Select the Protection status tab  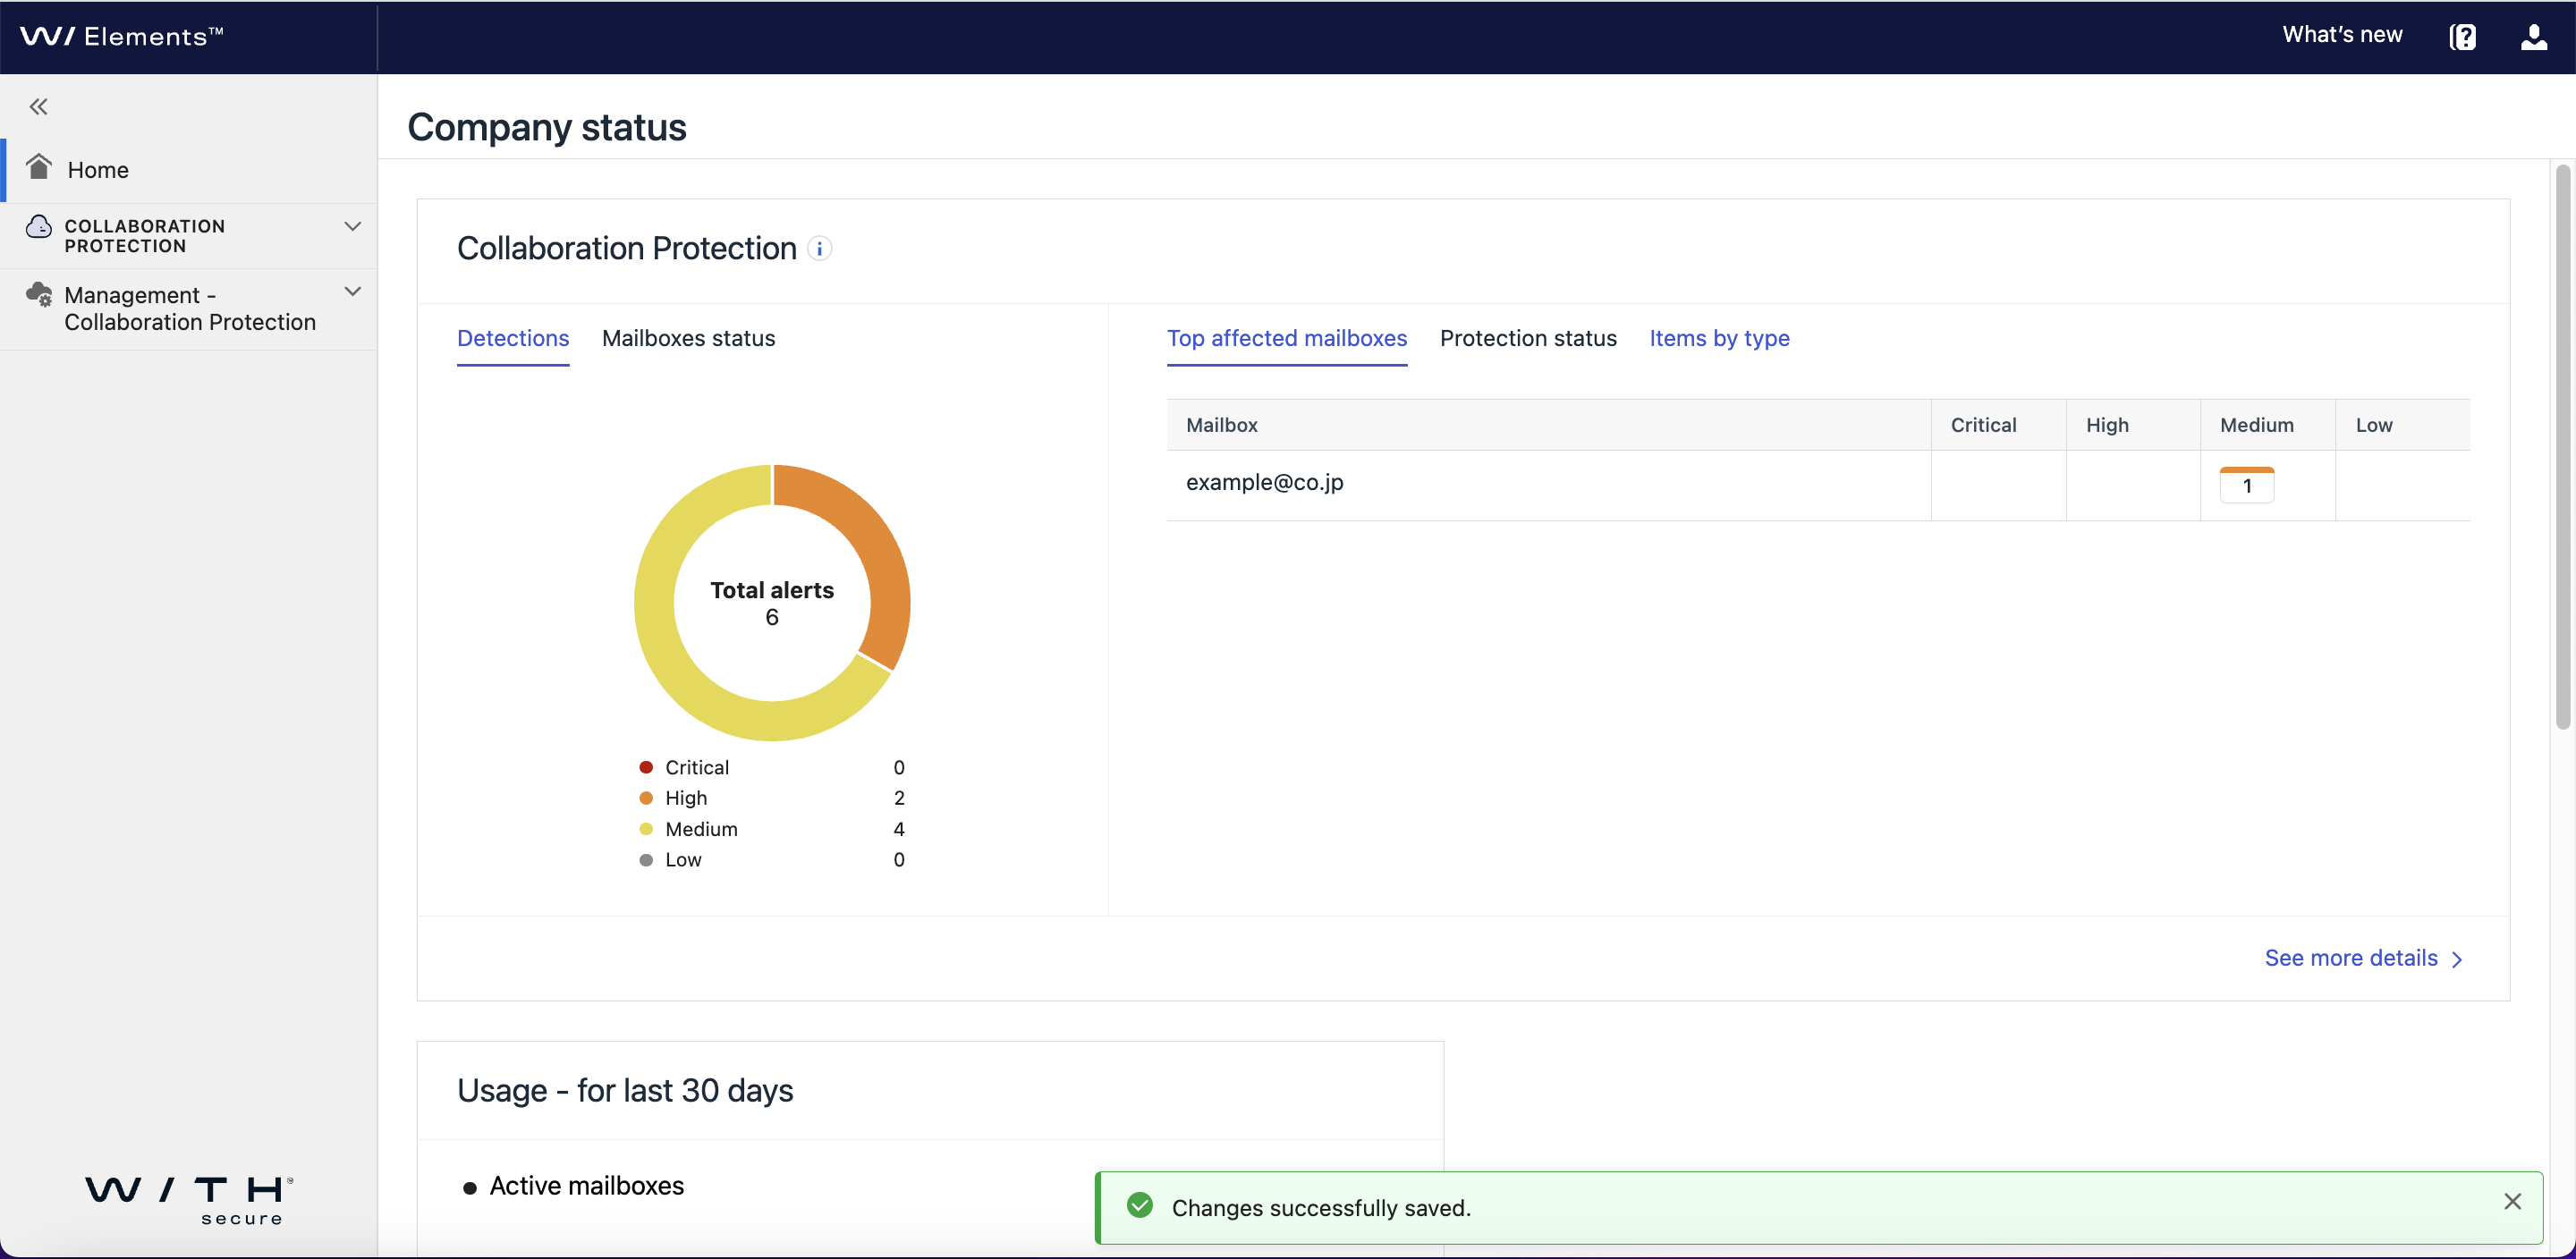1528,338
